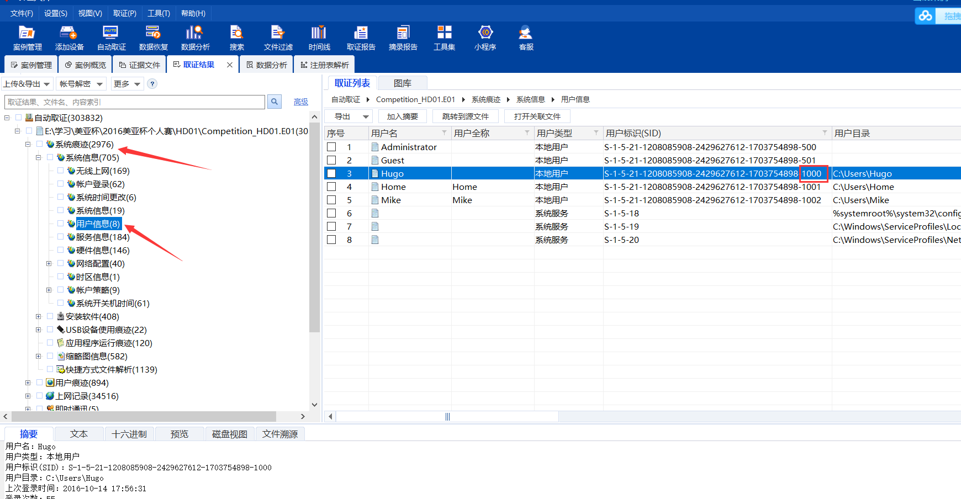
Task: Select the 系统开关机时间(61) tree item
Action: (x=113, y=303)
